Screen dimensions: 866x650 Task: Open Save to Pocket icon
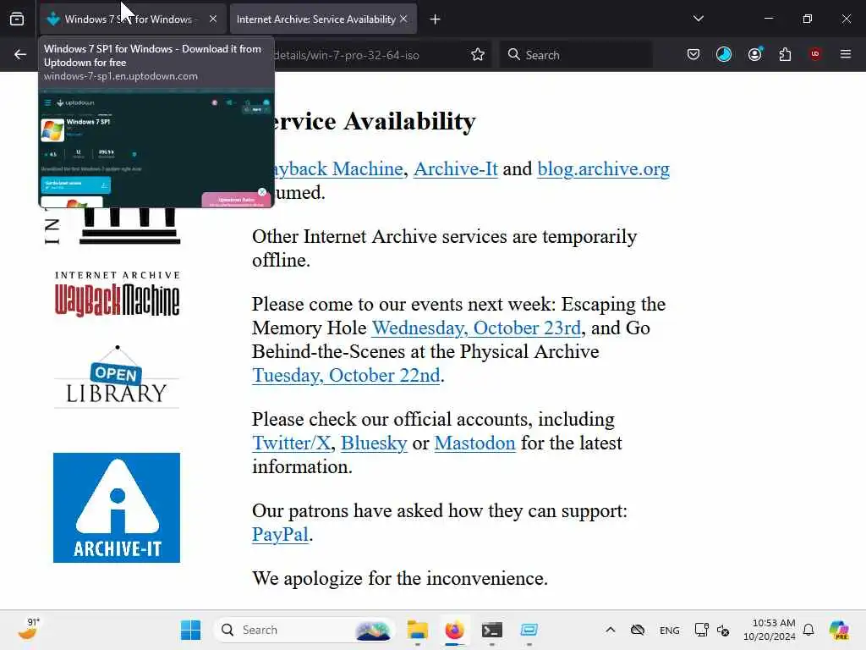pos(693,54)
